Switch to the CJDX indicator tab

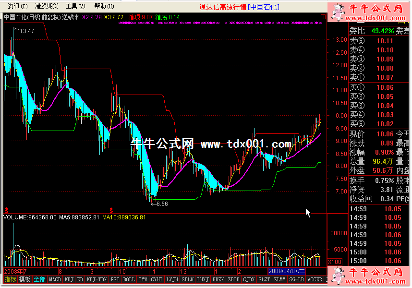click(x=249, y=279)
